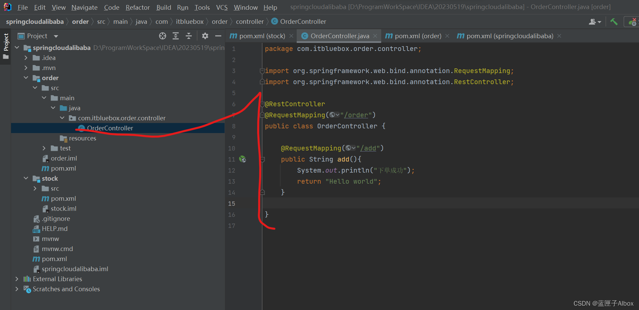639x310 pixels.
Task: Select .gitignore file
Action: coord(56,219)
